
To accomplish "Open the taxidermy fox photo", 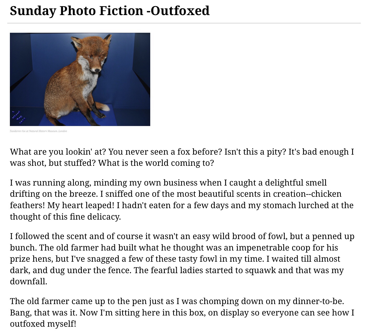I will (x=80, y=79).
